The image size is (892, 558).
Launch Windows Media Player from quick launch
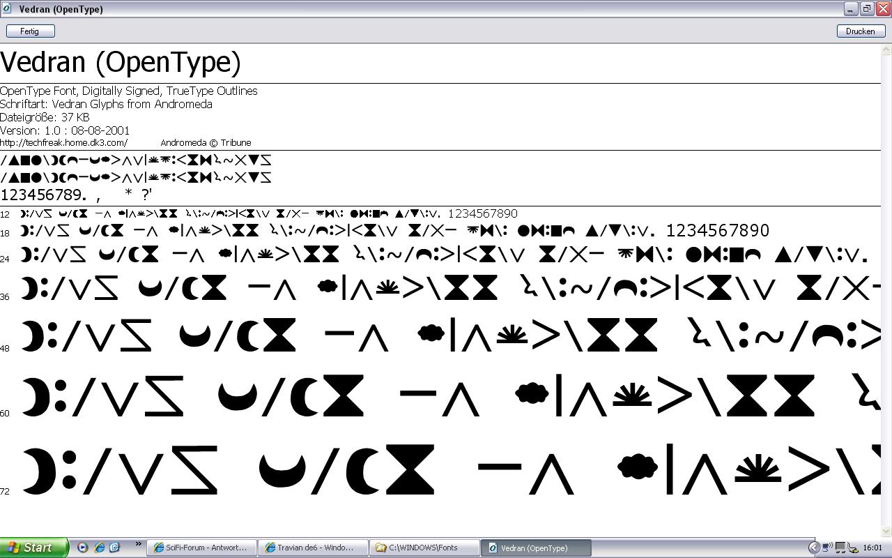(83, 548)
